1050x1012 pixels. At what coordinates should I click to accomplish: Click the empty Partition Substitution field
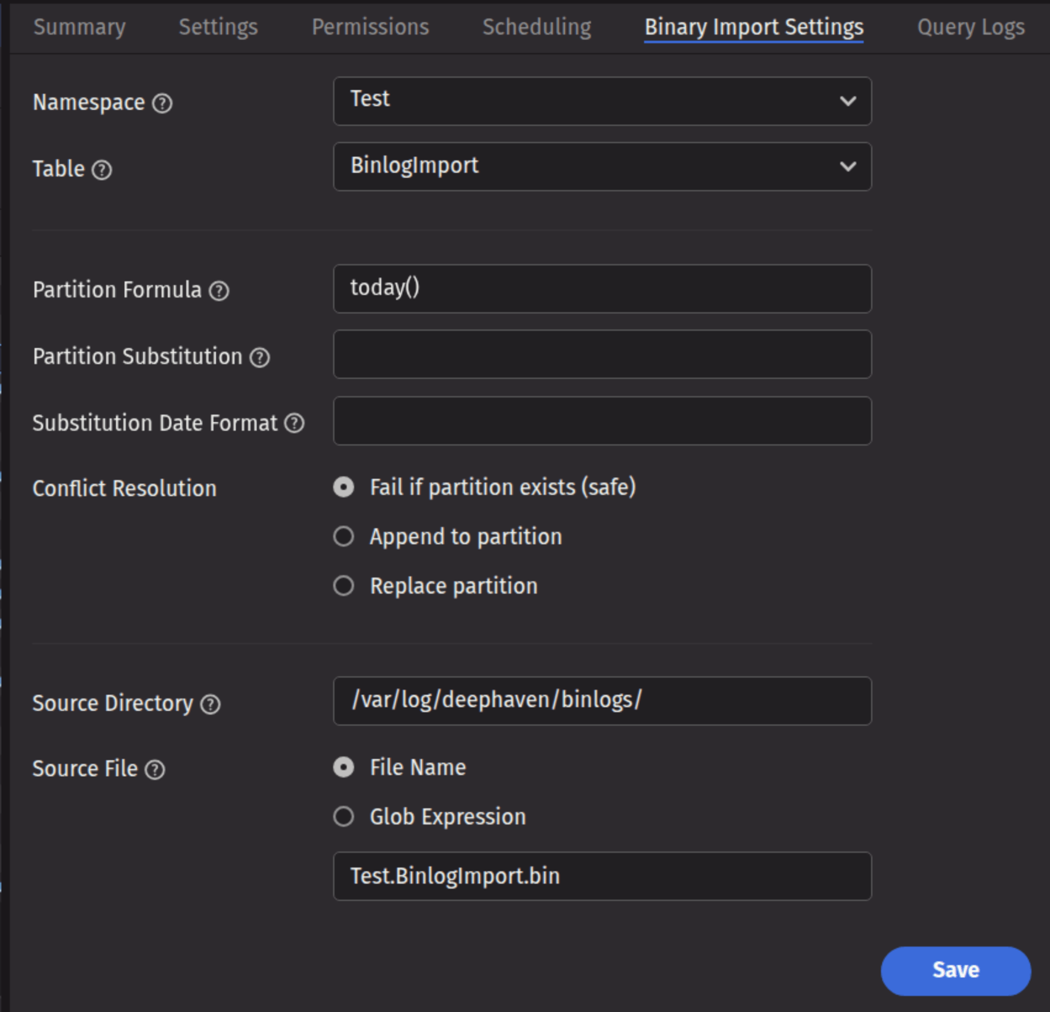(x=601, y=354)
